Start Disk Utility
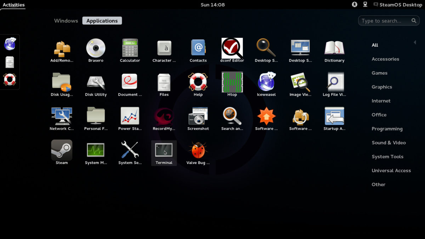 (96, 82)
